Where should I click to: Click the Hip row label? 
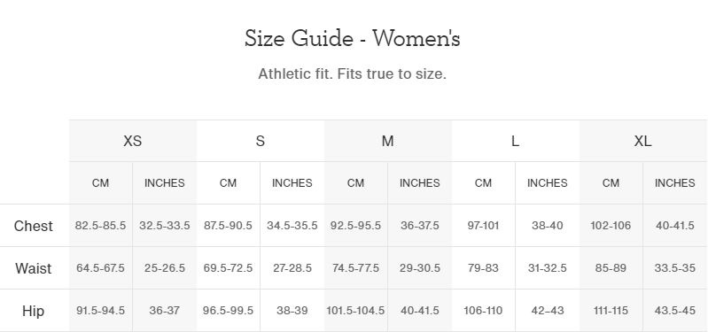tap(34, 311)
